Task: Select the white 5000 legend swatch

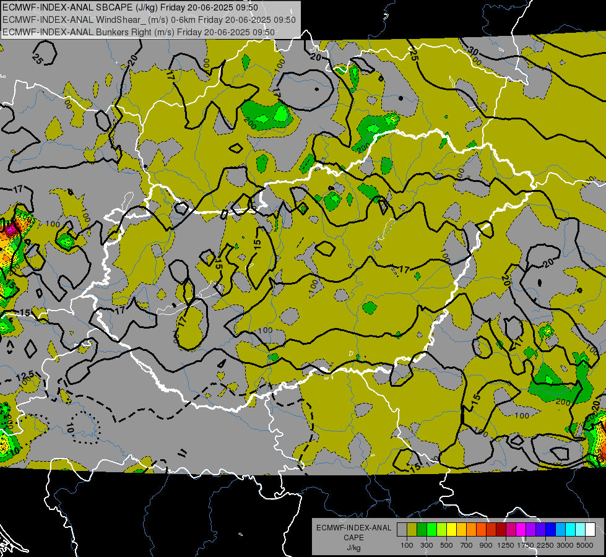Action: click(x=590, y=530)
